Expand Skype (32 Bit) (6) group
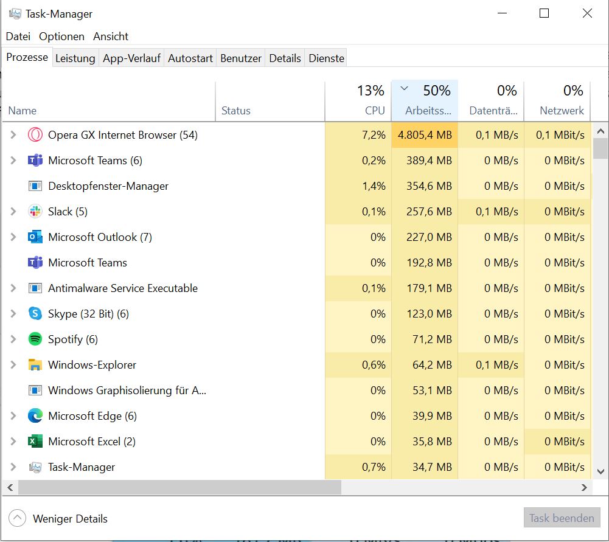The height and width of the screenshot is (542, 609). pos(13,314)
